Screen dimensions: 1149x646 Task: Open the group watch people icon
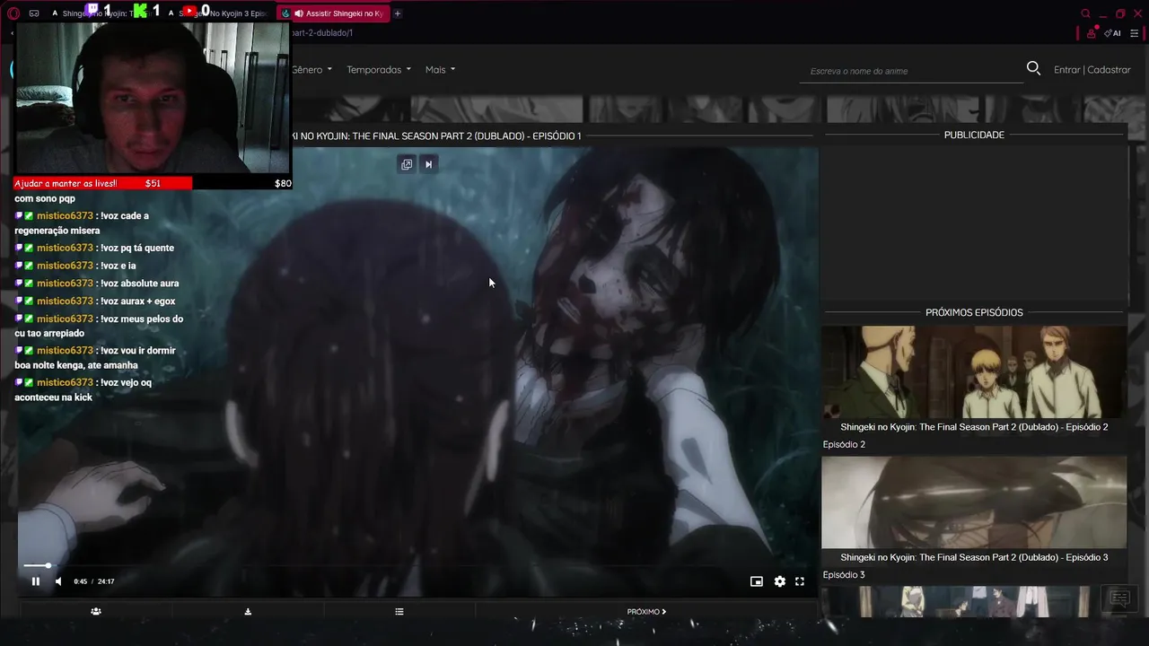coord(96,612)
